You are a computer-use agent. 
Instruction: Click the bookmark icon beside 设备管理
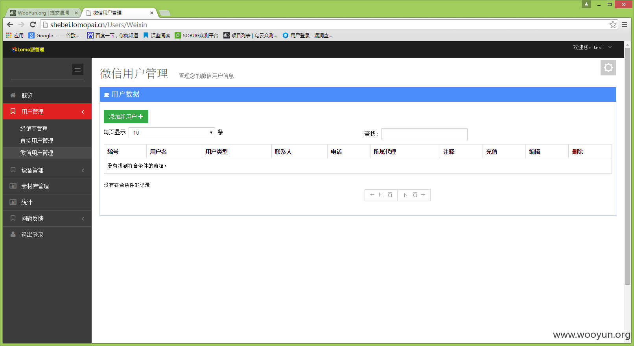tap(13, 170)
